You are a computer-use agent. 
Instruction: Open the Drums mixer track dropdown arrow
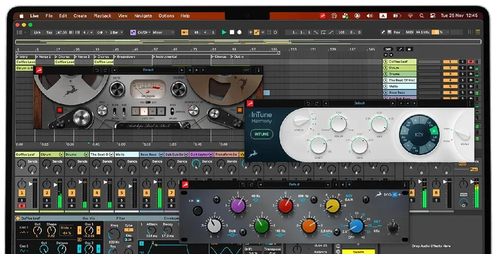[x=86, y=154]
